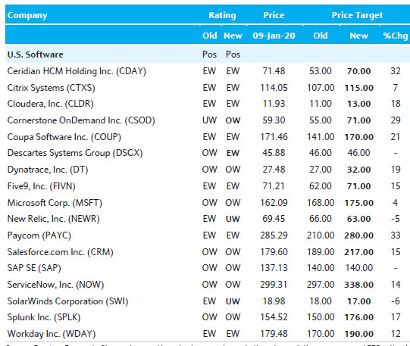Click Ceridian price 71.48
This screenshot has height=346, width=410.
274,71
